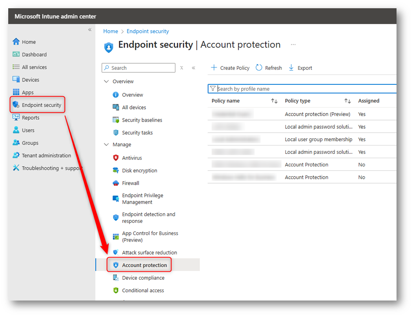Image resolution: width=413 pixels, height=317 pixels.
Task: Sort table by Policy name column
Action: coord(274,101)
